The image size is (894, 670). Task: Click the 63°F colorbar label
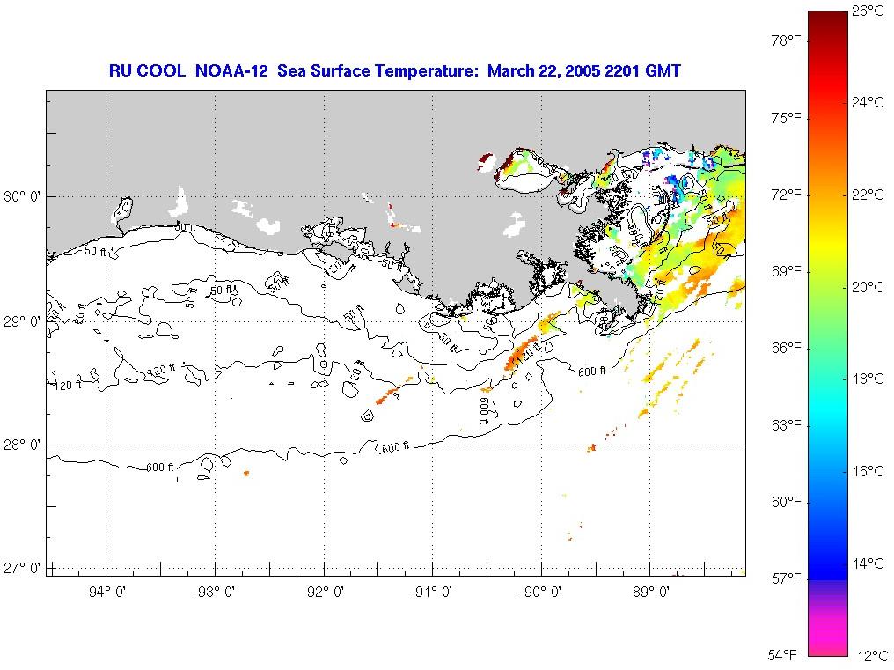pyautogui.click(x=786, y=426)
